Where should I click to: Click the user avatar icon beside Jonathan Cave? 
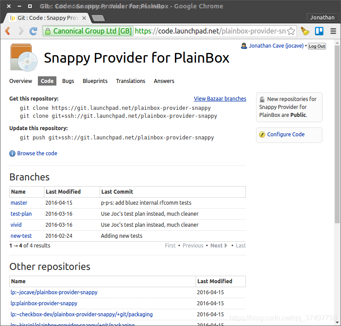[x=244, y=46]
